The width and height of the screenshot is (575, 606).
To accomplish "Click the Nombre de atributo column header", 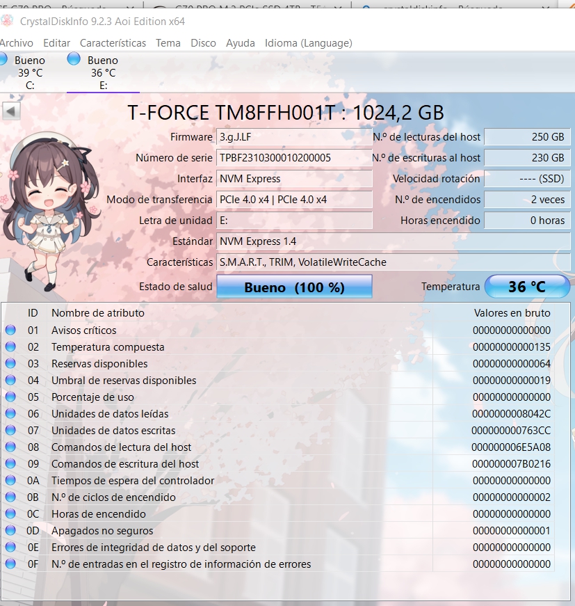I will point(98,313).
